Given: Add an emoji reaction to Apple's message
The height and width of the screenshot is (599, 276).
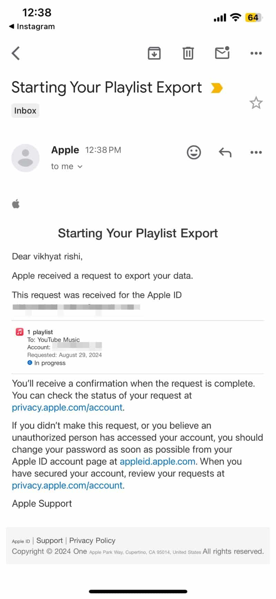Looking at the screenshot, I should pos(194,152).
